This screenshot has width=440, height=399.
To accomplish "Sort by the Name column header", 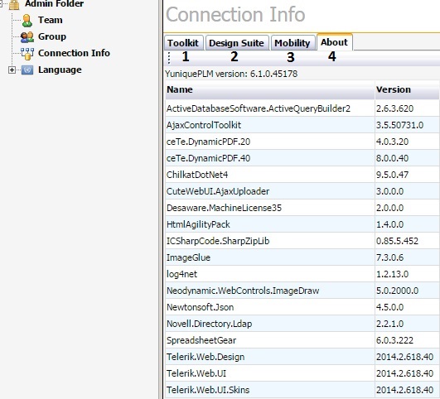I will [x=269, y=89].
